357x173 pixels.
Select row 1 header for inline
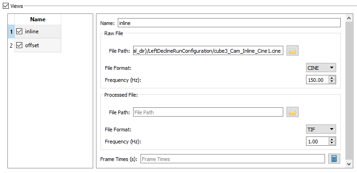pyautogui.click(x=11, y=31)
